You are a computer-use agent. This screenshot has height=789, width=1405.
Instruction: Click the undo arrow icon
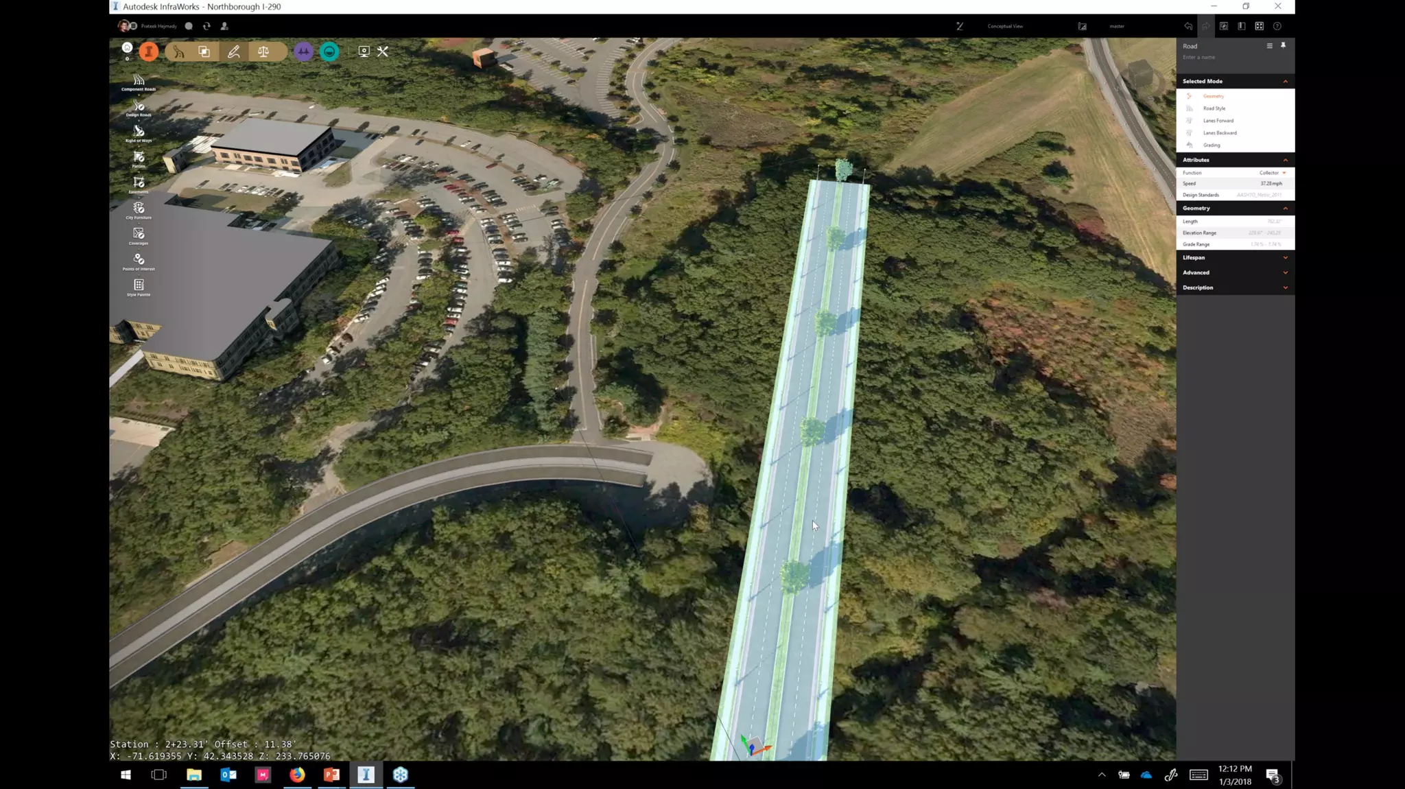pos(1188,26)
